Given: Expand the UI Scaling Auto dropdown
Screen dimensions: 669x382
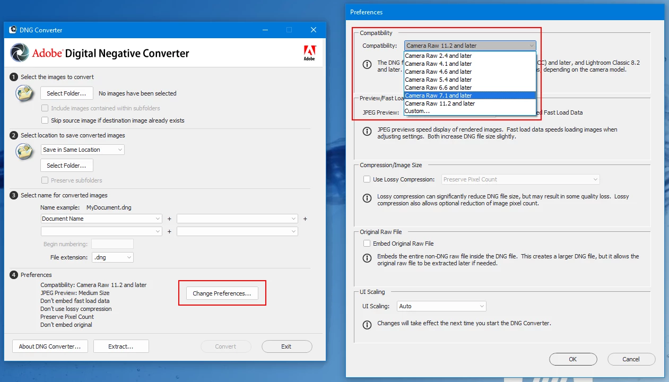Looking at the screenshot, I should pos(441,306).
